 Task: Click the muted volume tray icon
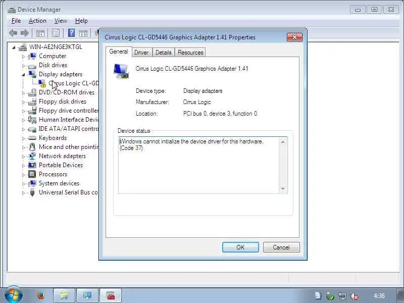tap(355, 296)
